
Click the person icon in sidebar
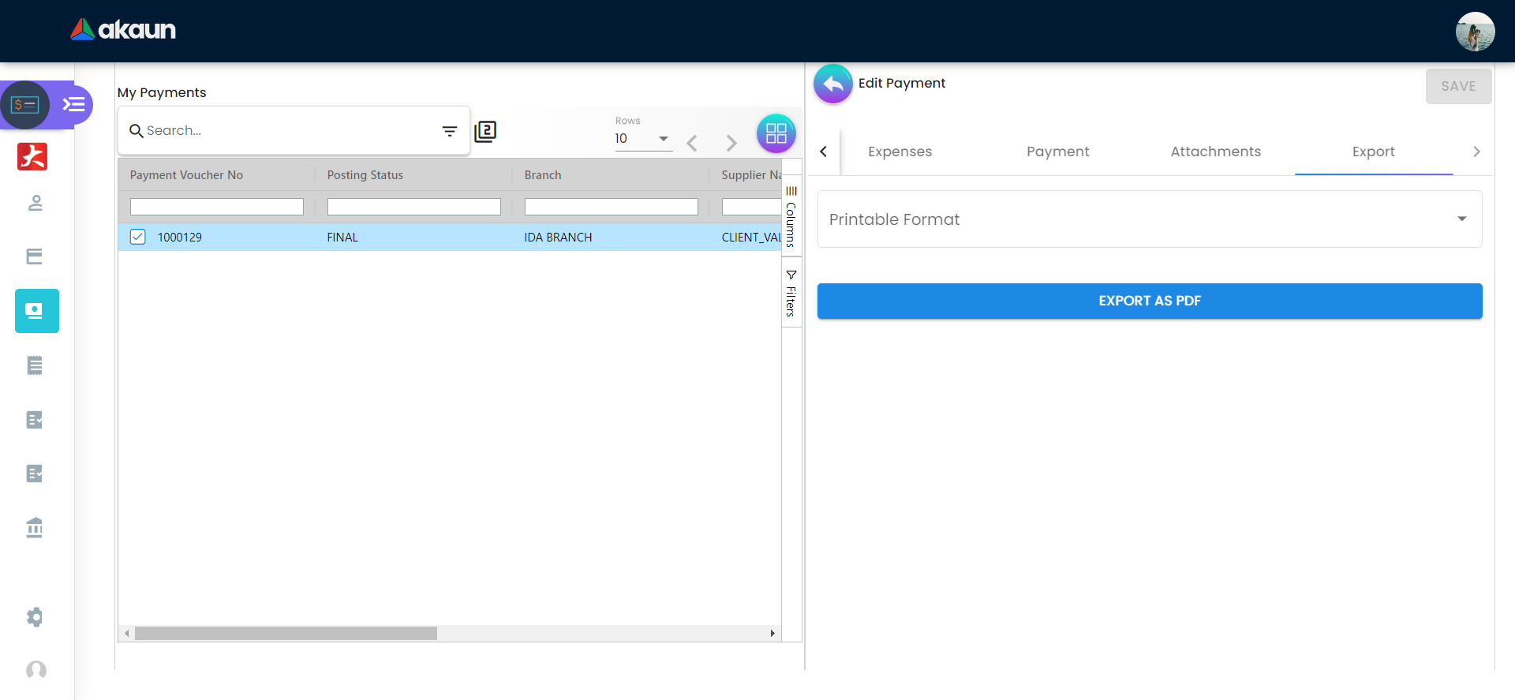click(35, 203)
